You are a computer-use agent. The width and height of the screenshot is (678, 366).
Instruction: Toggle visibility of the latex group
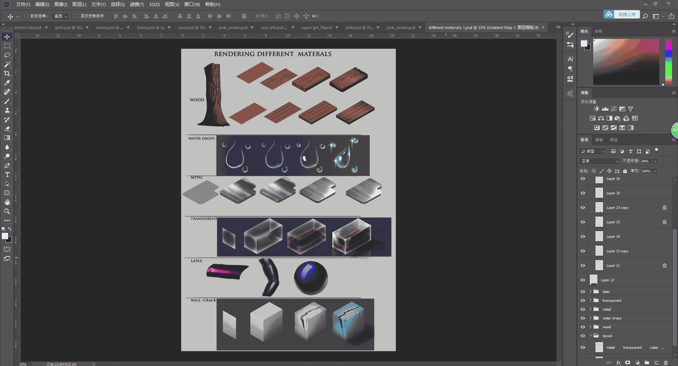(583, 291)
